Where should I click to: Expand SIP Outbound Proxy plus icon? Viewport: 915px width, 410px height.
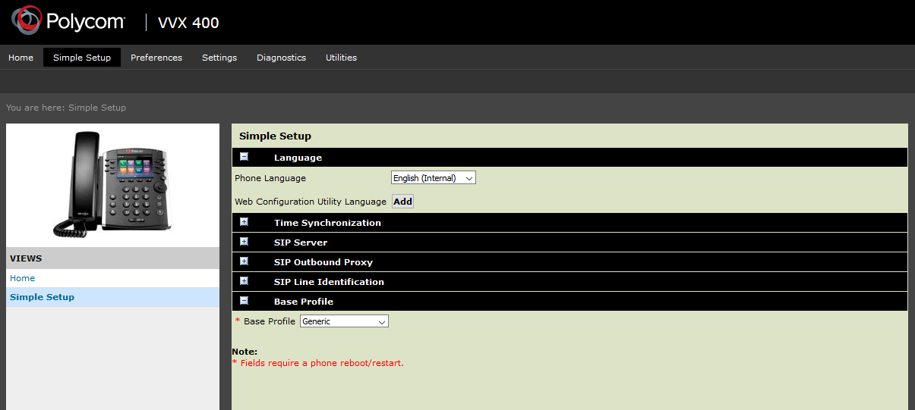point(244,261)
